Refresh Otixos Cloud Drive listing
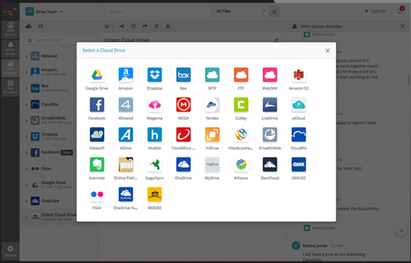The image size is (411, 263). click(x=276, y=40)
